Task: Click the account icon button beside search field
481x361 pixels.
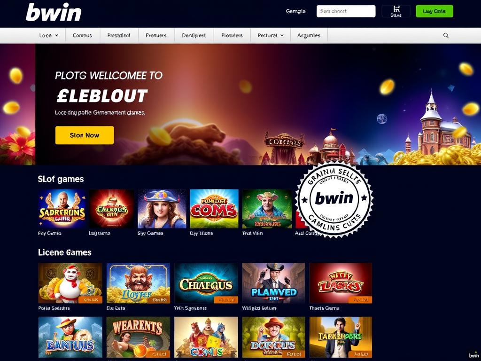Action: pos(396,11)
